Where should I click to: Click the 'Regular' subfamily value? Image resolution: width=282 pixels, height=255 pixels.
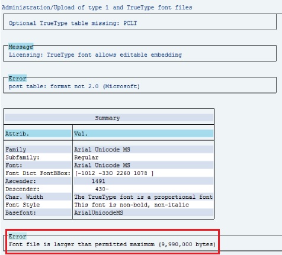(x=86, y=157)
